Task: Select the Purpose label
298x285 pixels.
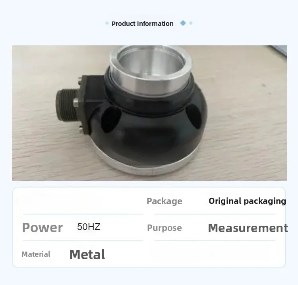Action: [164, 228]
